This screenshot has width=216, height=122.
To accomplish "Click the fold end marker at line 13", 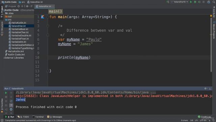I will (x=48, y=71).
